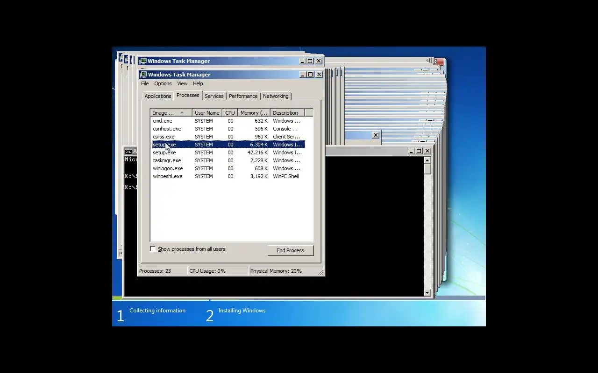Select the taskmgr.exe process row
The image size is (598, 373).
(x=228, y=160)
